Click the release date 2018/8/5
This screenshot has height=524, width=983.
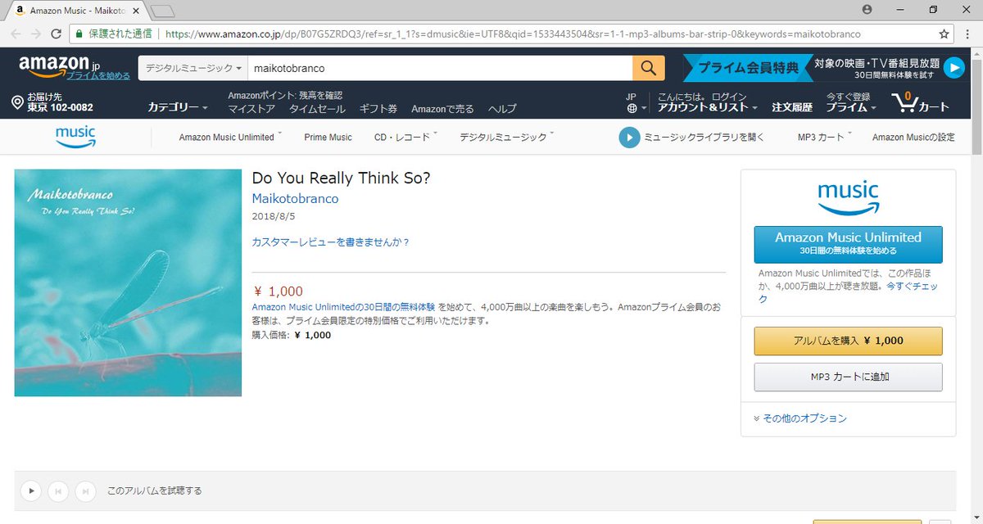pyautogui.click(x=273, y=217)
